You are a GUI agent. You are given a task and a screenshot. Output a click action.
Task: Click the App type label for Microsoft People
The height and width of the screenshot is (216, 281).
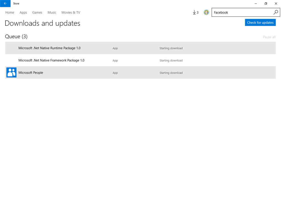click(115, 73)
